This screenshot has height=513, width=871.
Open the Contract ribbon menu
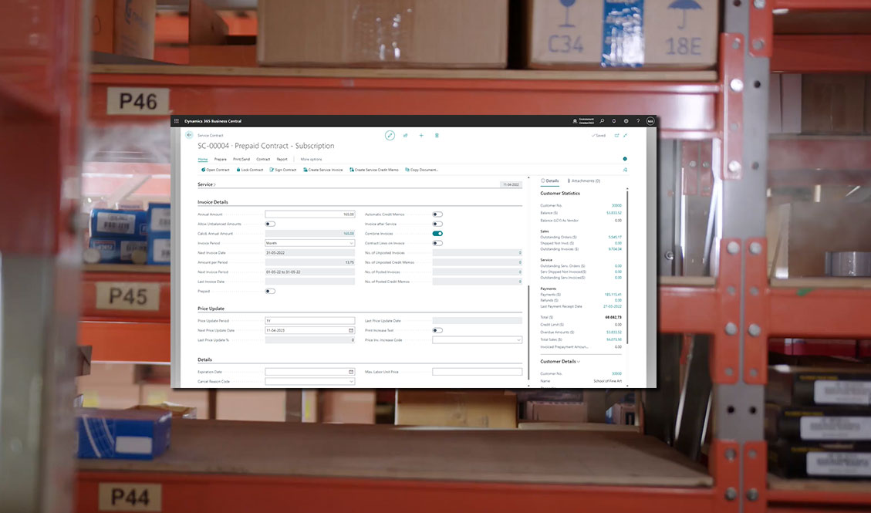point(263,159)
